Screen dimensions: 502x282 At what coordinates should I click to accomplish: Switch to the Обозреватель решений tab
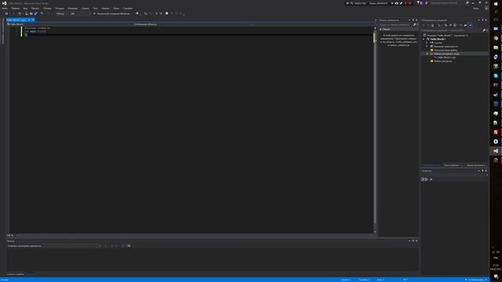(x=431, y=165)
